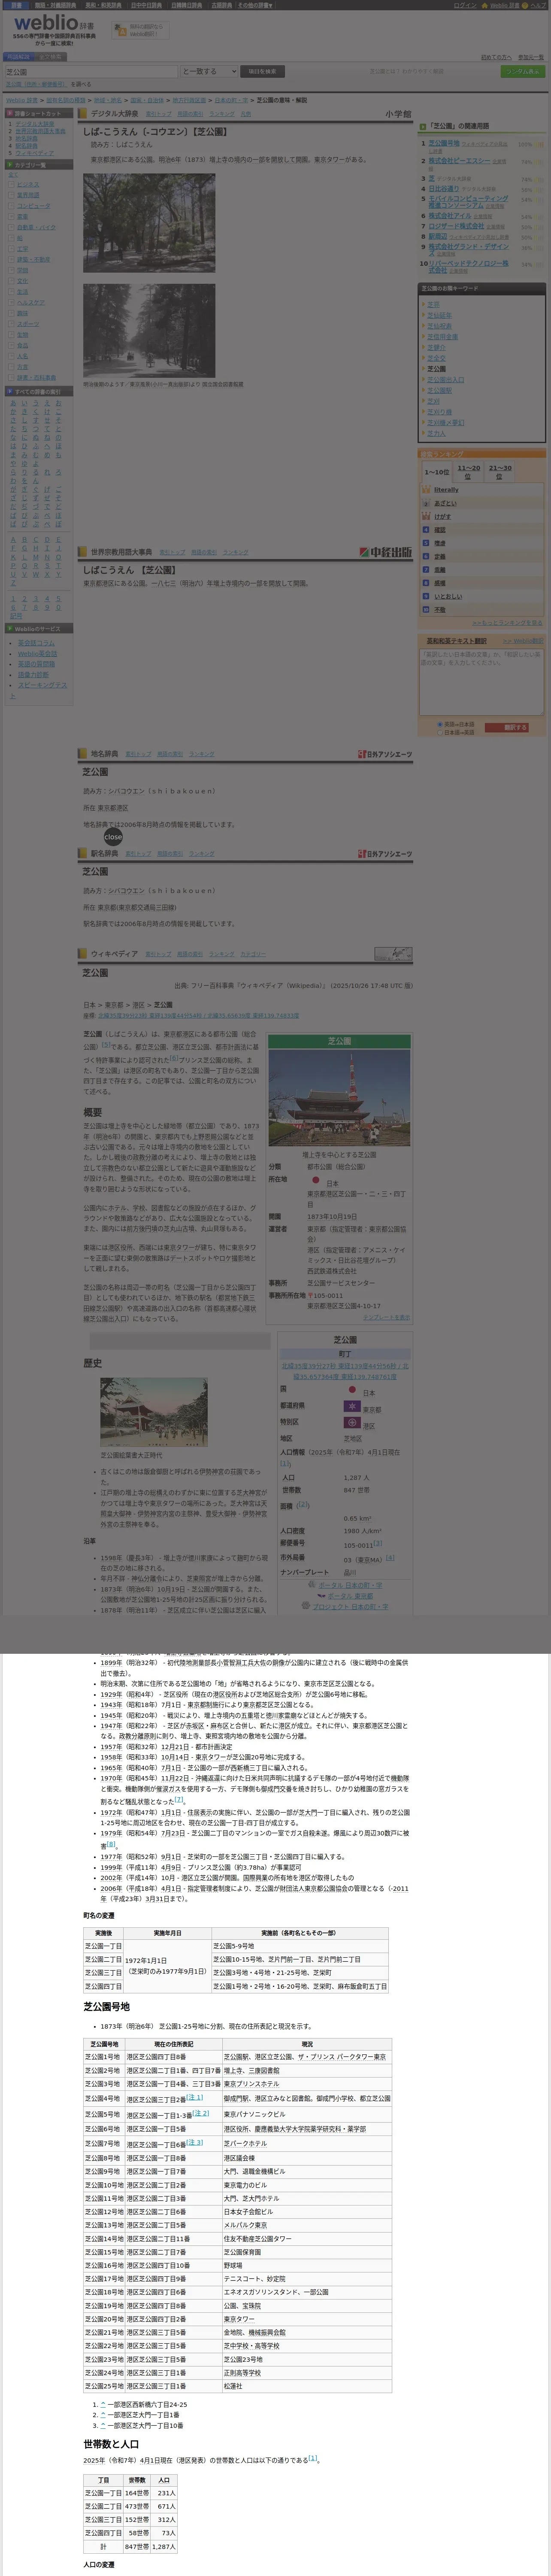Click the 世帯数と人口 section heading
The width and height of the screenshot is (551, 2576).
(111, 2444)
